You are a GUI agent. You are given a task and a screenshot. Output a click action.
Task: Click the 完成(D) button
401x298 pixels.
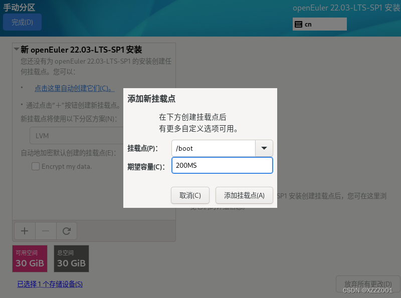pos(22,23)
